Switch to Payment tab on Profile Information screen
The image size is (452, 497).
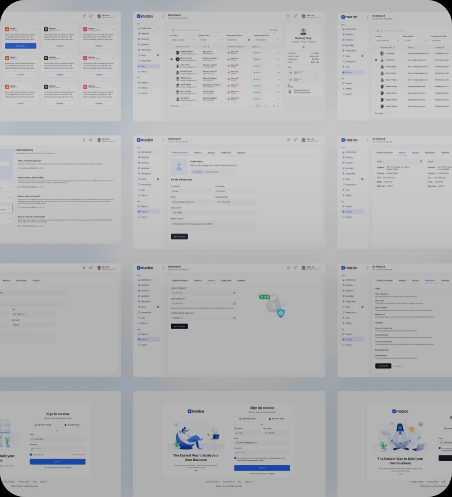click(241, 153)
